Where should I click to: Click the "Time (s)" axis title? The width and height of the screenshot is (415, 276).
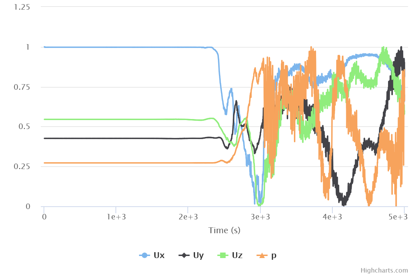[224, 230]
